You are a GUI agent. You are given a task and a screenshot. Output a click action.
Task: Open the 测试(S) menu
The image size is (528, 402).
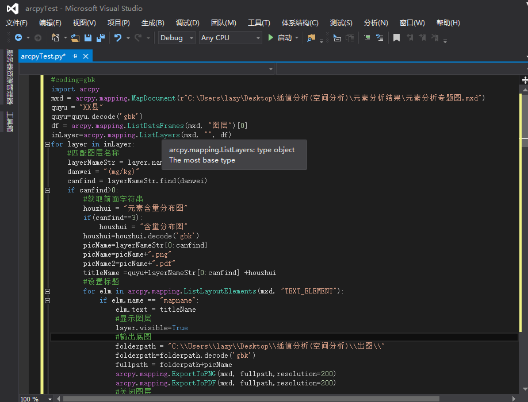pyautogui.click(x=341, y=23)
